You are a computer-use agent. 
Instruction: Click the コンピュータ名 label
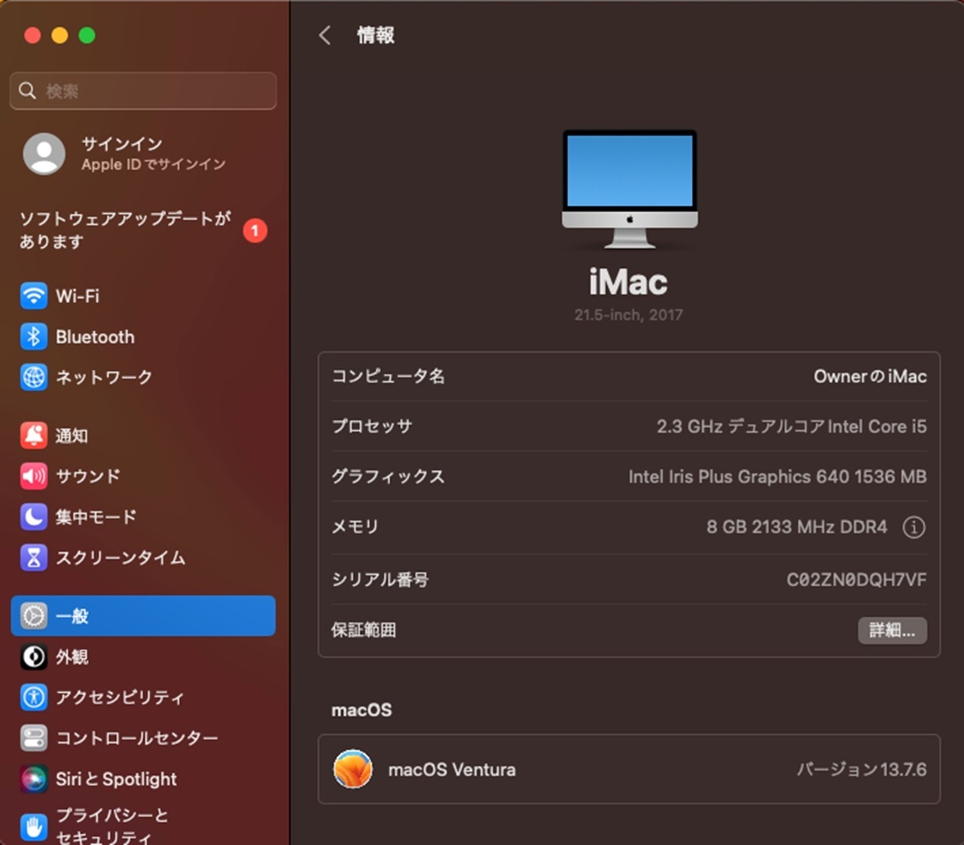tap(388, 376)
